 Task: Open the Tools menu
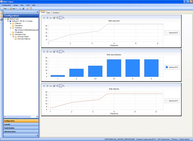point(28,5)
